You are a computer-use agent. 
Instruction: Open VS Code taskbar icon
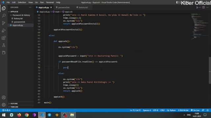[42, 115]
